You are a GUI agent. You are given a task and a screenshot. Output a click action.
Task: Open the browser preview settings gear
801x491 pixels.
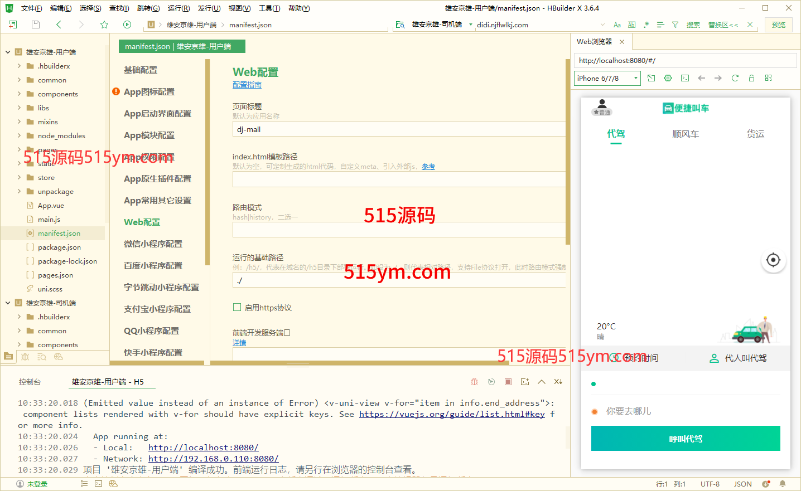[x=668, y=78]
